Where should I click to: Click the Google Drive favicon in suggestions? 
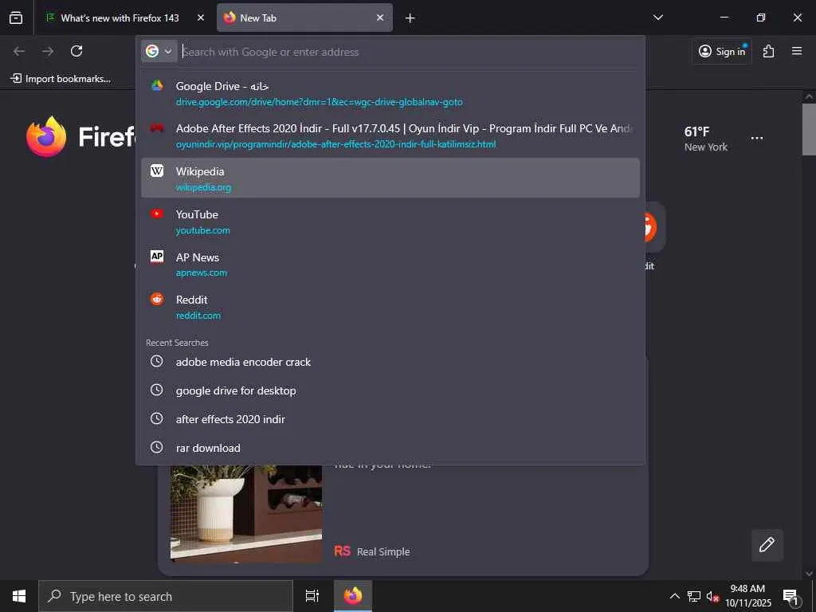pos(157,86)
